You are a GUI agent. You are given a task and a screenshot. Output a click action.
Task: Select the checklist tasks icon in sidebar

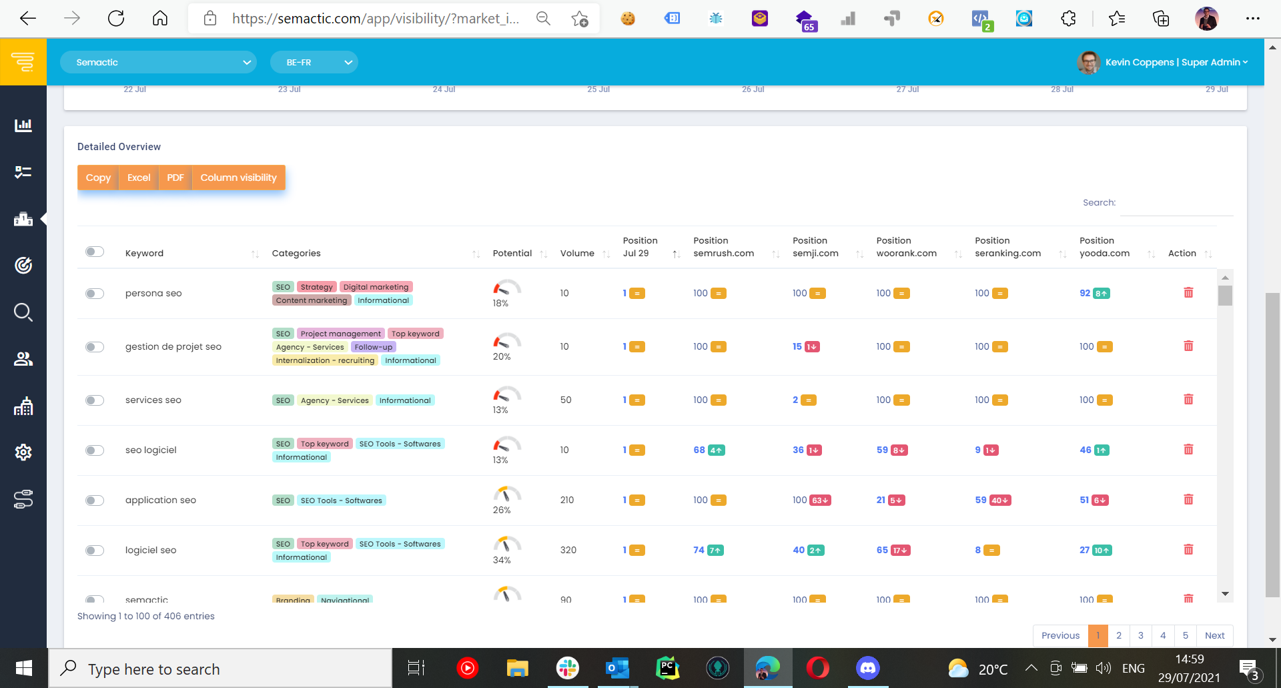coord(23,171)
